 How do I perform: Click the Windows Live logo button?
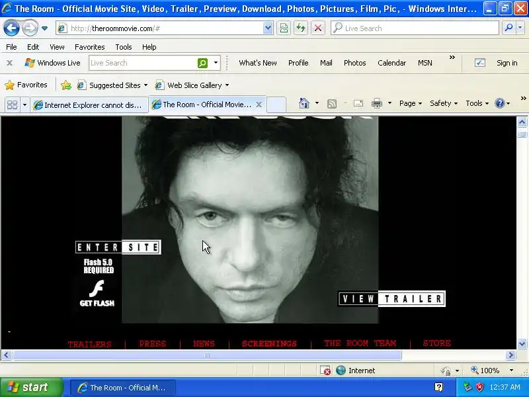pyautogui.click(x=53, y=63)
